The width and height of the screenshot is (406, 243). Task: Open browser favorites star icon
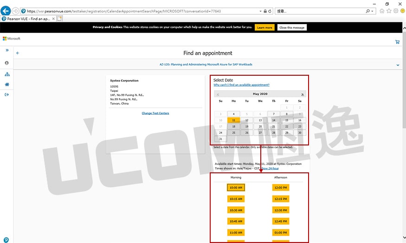point(389,11)
